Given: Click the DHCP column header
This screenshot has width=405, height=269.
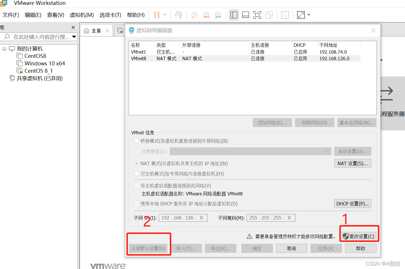Looking at the screenshot, I should [305, 45].
